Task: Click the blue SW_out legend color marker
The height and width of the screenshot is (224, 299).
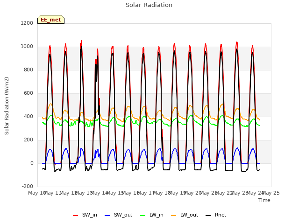Action: coord(107,216)
